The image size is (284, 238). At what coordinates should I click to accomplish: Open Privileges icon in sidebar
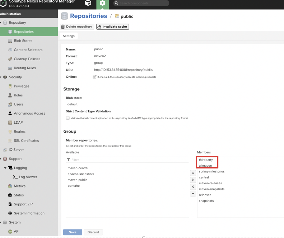pyautogui.click(x=10, y=86)
